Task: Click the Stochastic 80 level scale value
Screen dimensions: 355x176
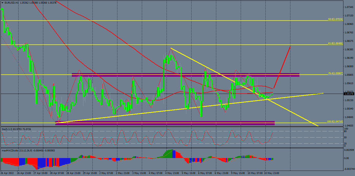Action: point(346,131)
